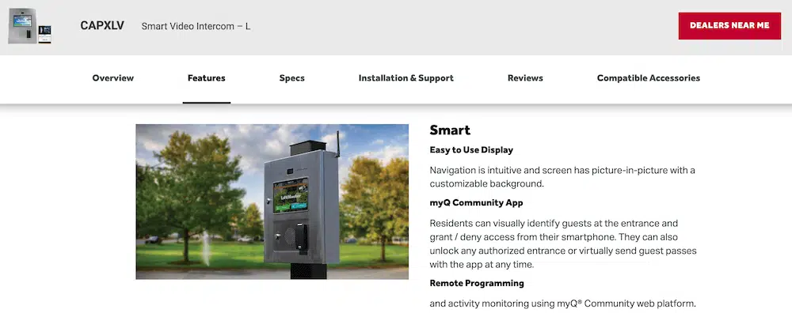Select the Features tab
This screenshot has width=792, height=313.
207,78
